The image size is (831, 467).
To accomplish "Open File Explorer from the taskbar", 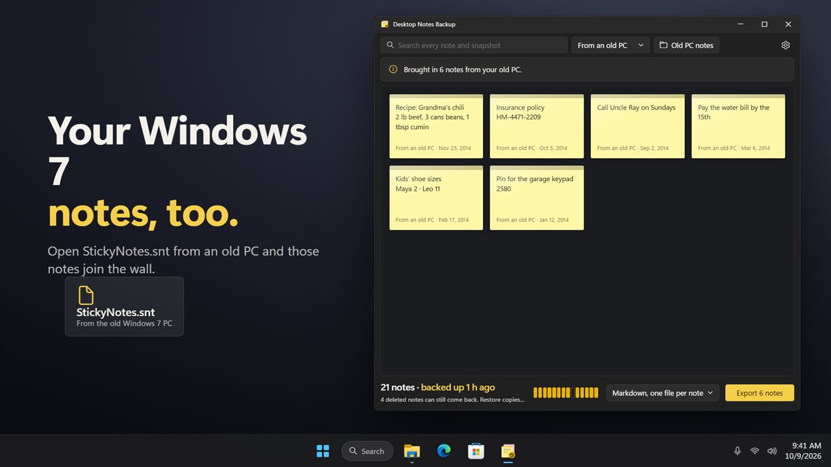I will tap(412, 451).
